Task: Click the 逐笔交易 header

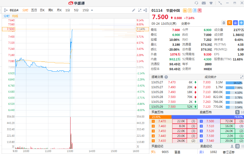Action: (x=157, y=77)
